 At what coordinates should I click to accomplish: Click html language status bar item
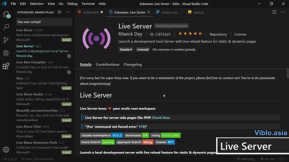pyautogui.click(x=26, y=159)
